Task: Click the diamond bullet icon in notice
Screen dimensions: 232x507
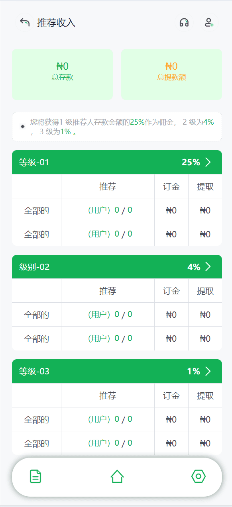Action: (23, 127)
